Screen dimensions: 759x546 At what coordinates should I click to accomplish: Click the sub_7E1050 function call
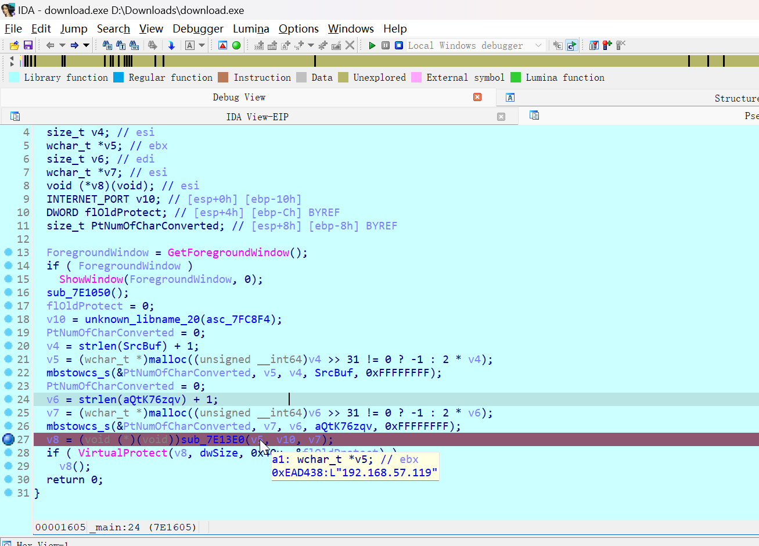click(x=82, y=292)
